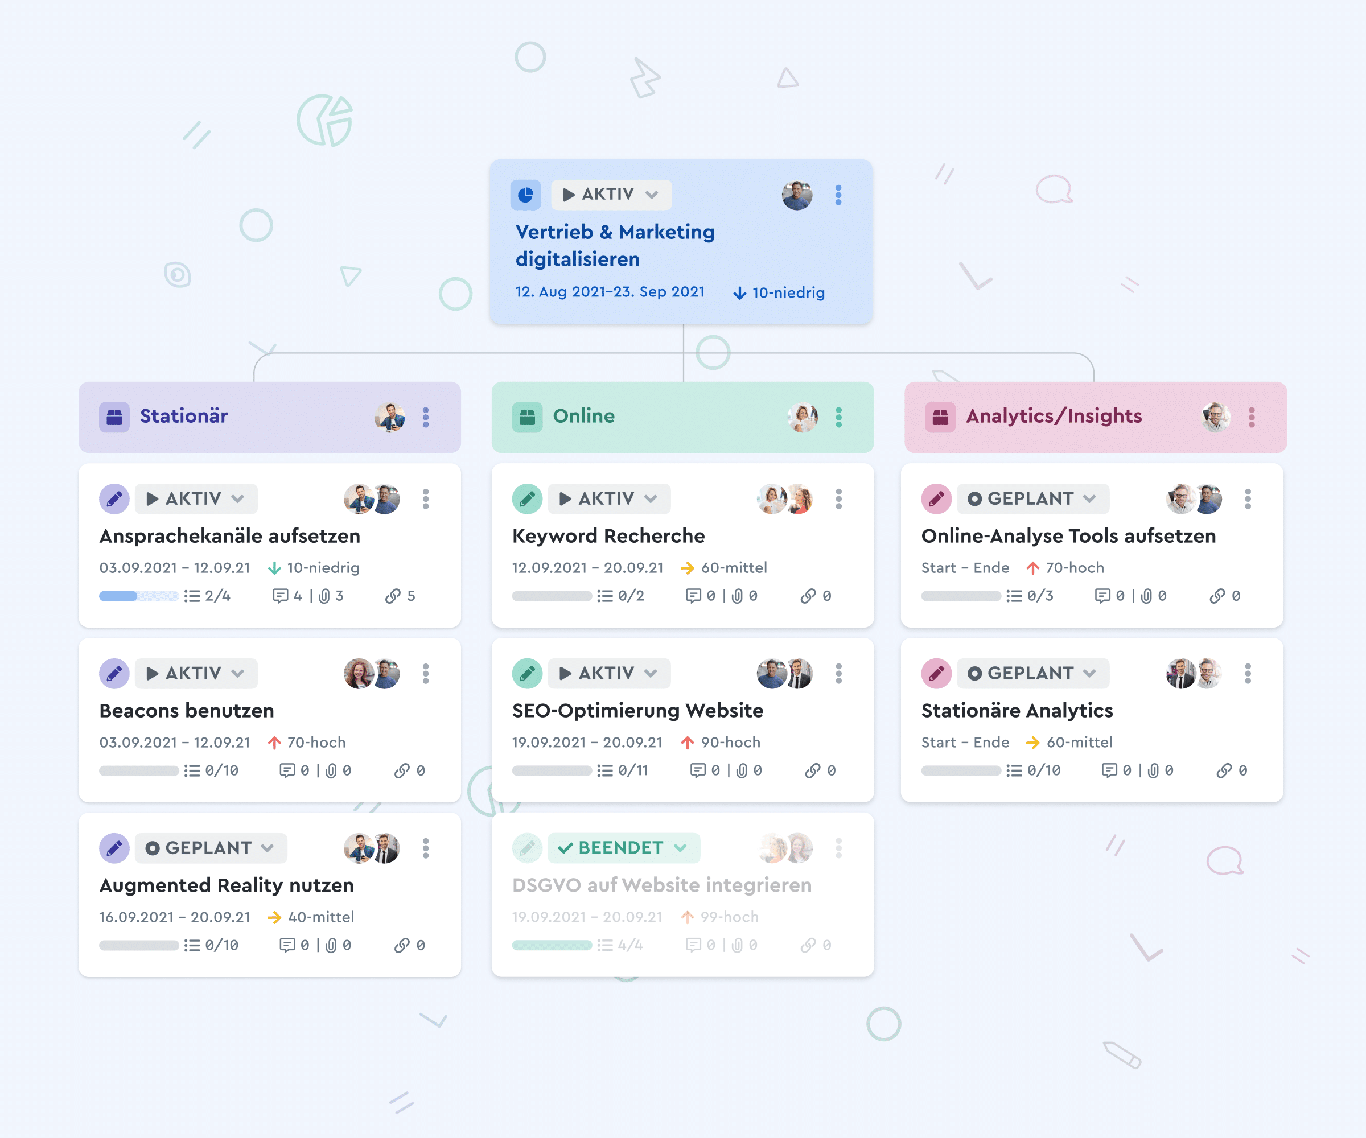1366x1138 pixels.
Task: Click the link icon on Stationäre Analytics card
Action: coord(1224,770)
